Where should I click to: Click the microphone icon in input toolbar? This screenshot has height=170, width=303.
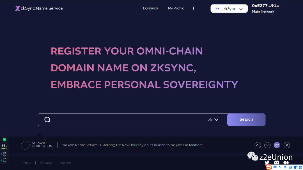click(285, 167)
